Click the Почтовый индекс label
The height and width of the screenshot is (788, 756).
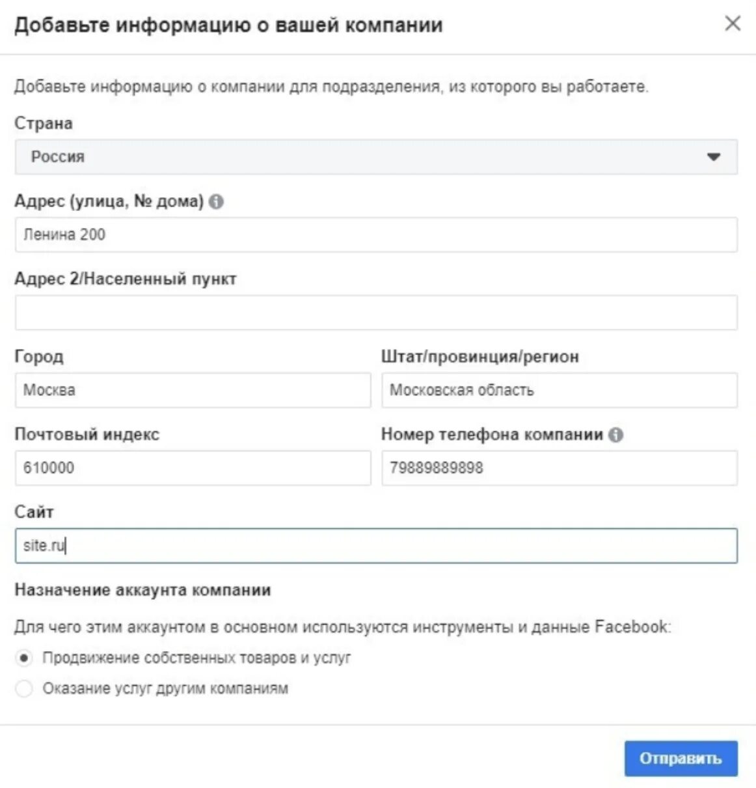pos(87,434)
